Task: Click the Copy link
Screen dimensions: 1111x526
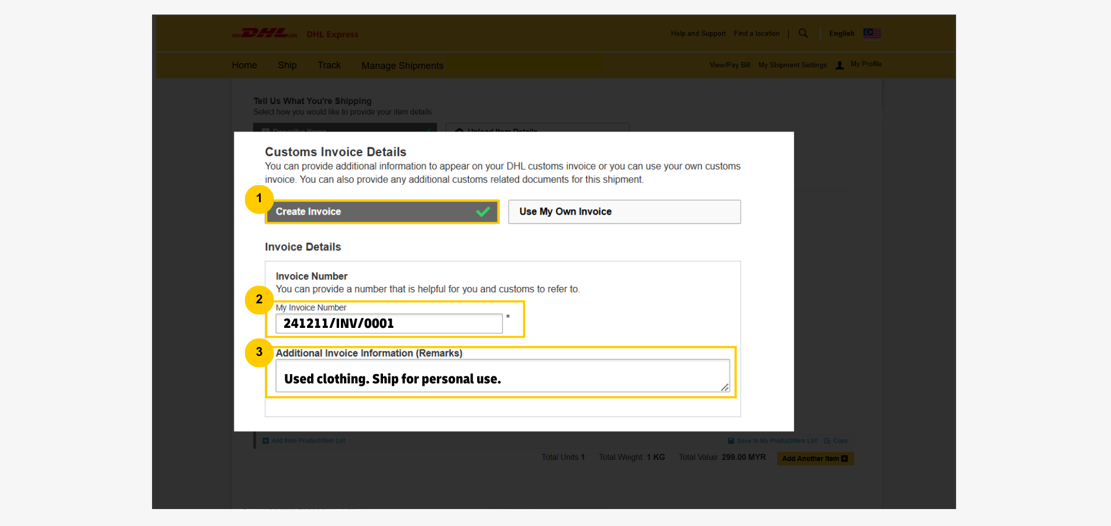Action: [x=840, y=441]
